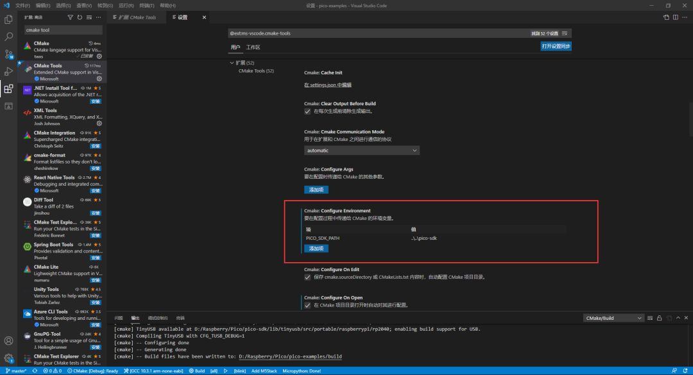Toggle the Configure On Edit checkbox

point(307,277)
